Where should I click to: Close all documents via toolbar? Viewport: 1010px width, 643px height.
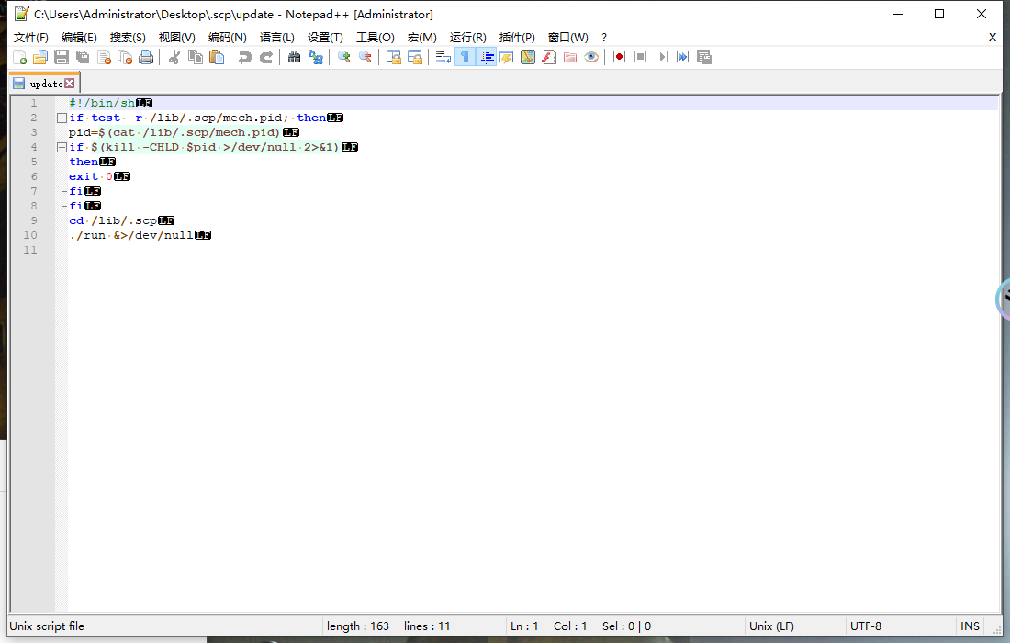point(126,57)
